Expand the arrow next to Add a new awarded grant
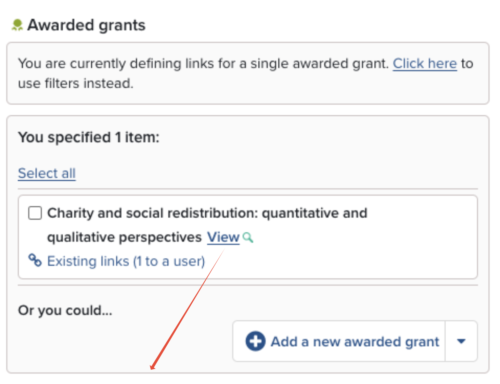The height and width of the screenshot is (384, 500). click(461, 341)
